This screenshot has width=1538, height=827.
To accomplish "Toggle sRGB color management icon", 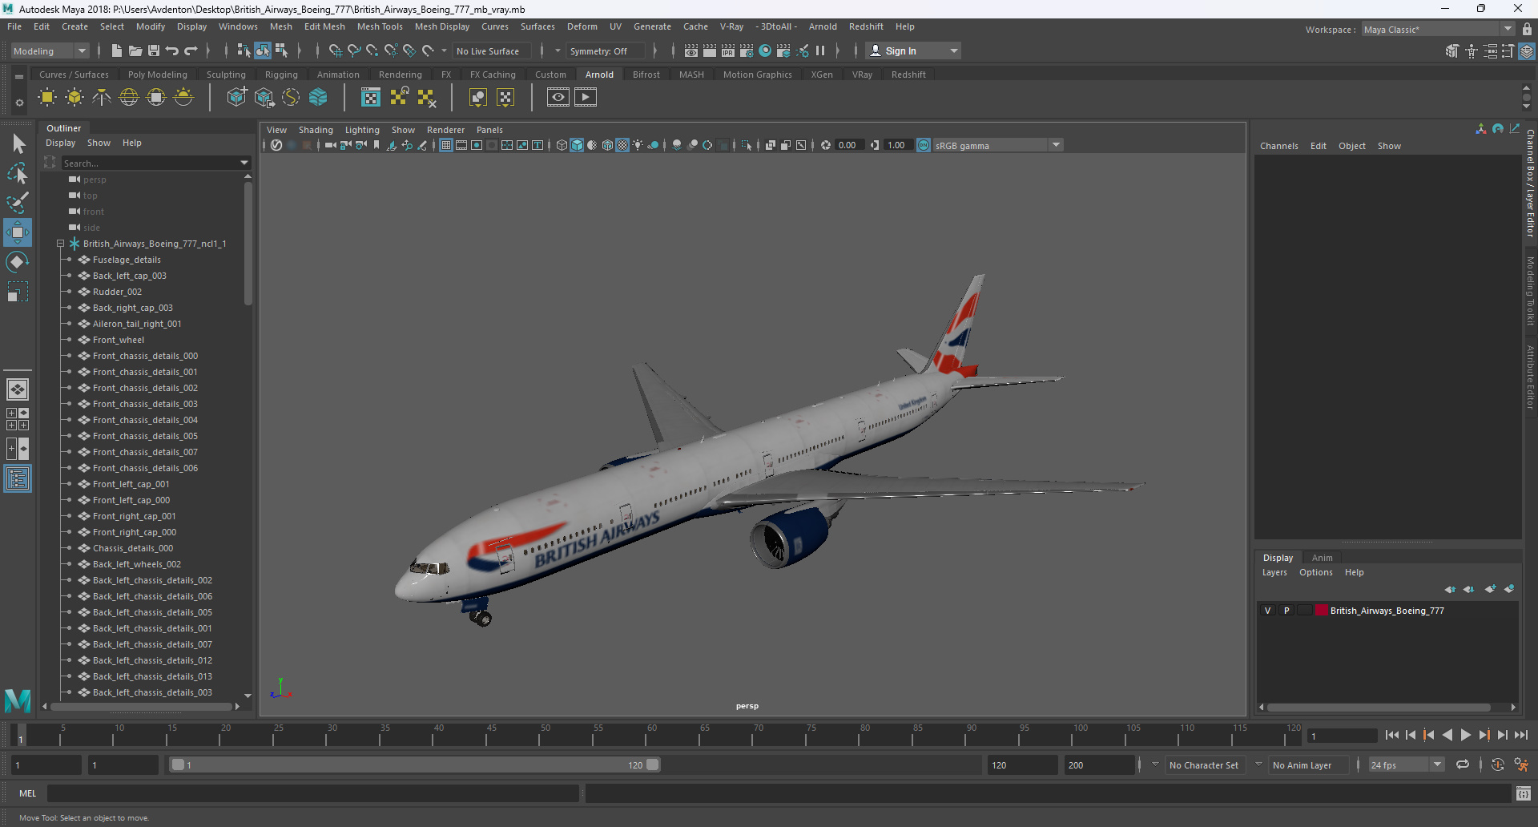I will pos(924,145).
